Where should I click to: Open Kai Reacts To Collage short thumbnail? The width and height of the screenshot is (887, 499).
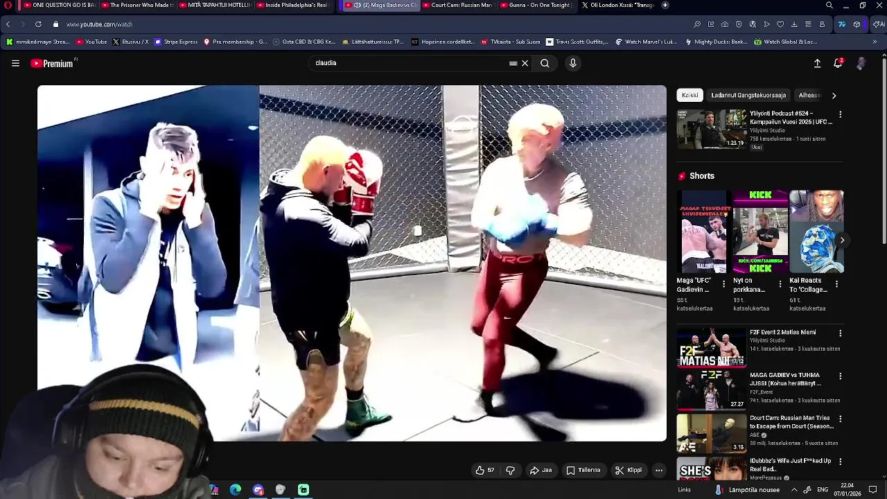point(816,232)
